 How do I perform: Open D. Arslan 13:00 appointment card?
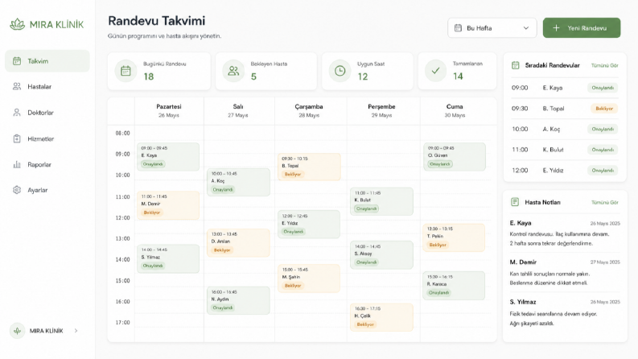pyautogui.click(x=238, y=242)
